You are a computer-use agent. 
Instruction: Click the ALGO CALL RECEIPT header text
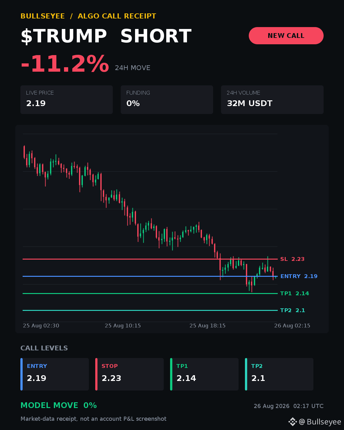(117, 16)
